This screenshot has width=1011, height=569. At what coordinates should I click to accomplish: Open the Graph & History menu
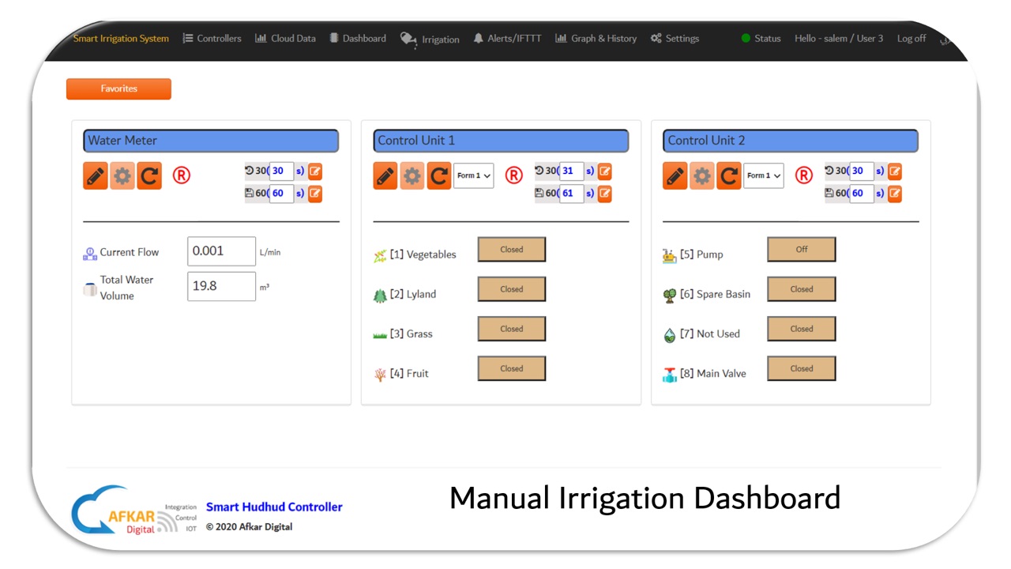pyautogui.click(x=596, y=38)
